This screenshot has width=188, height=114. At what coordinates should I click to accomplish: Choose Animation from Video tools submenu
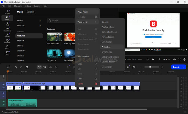(x=106, y=47)
